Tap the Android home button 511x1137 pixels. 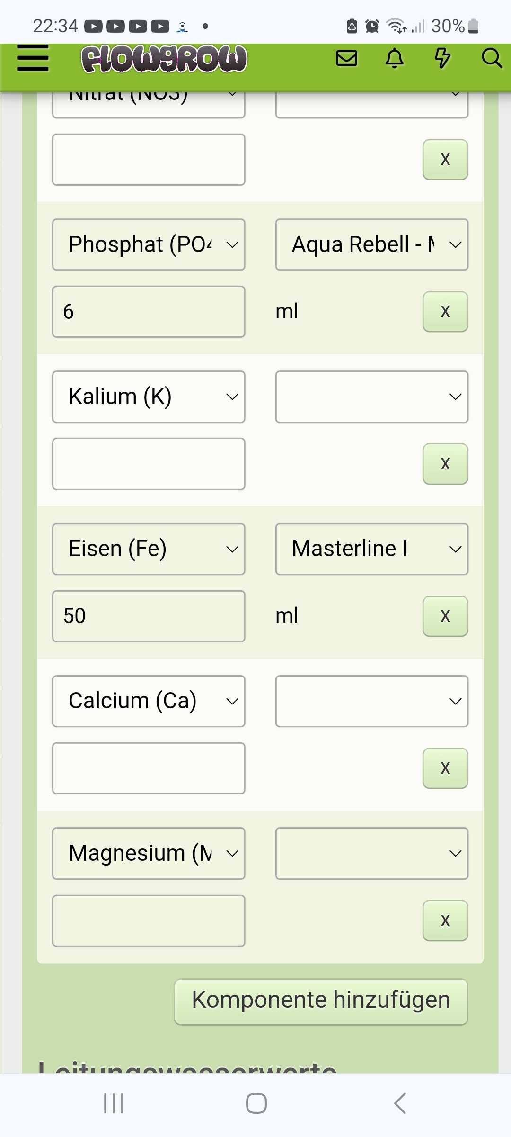[256, 1103]
